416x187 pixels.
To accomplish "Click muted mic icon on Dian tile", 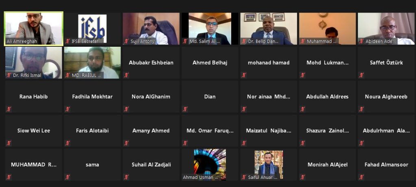I will pos(185,109).
